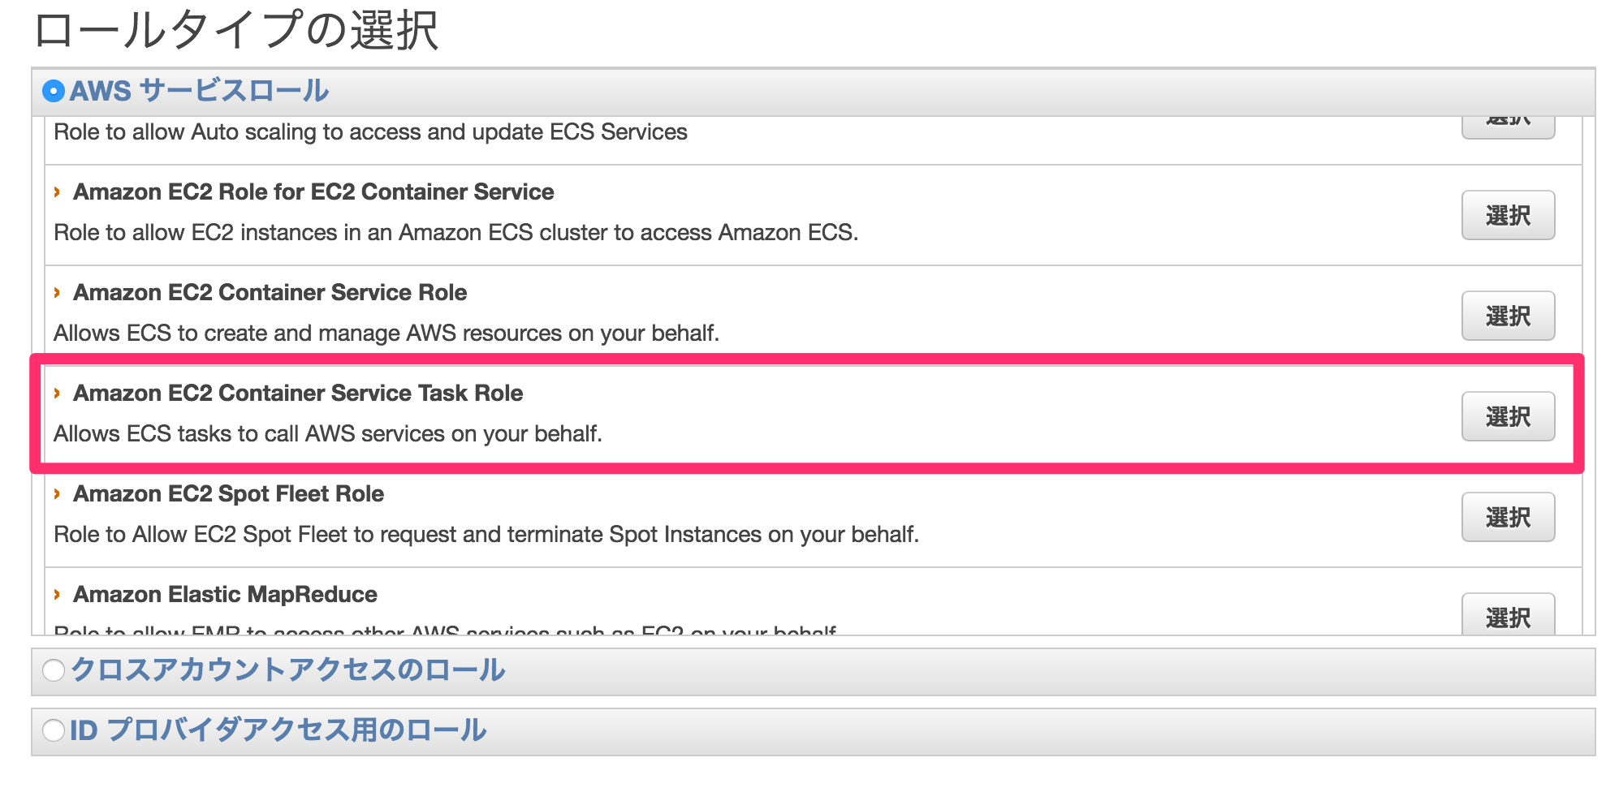The height and width of the screenshot is (792, 1606).
Task: Click the Amazon EC2 Spot Fleet Role title
Action: click(x=229, y=494)
